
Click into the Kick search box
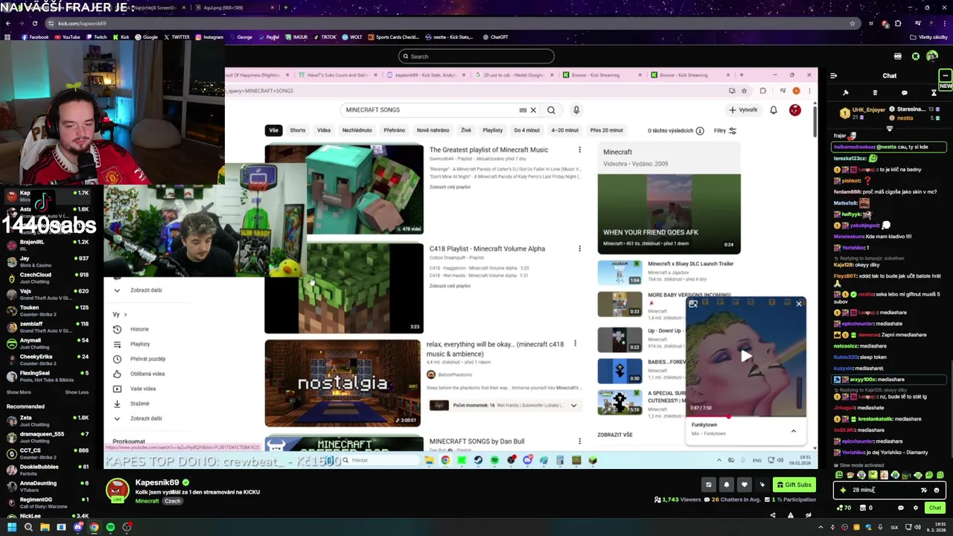pos(476,57)
